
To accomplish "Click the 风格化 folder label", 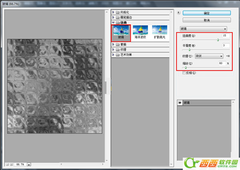I will point(124,12).
